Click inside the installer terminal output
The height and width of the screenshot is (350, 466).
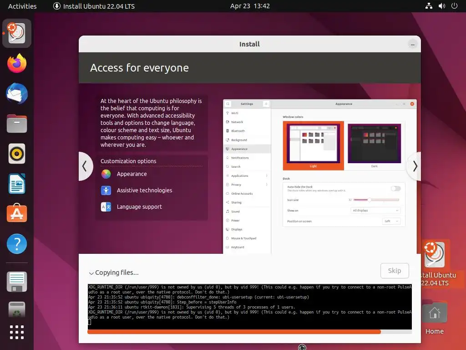point(250,307)
